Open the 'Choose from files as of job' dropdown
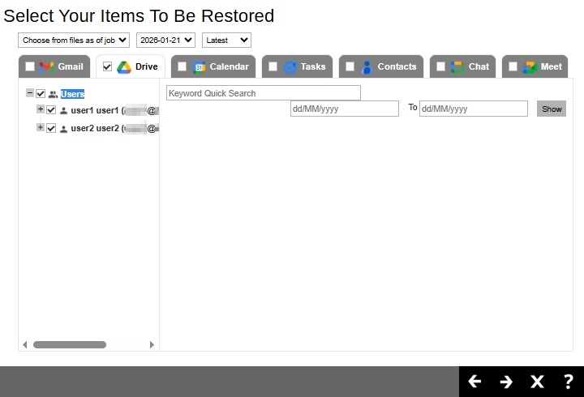The height and width of the screenshot is (397, 584). [74, 40]
